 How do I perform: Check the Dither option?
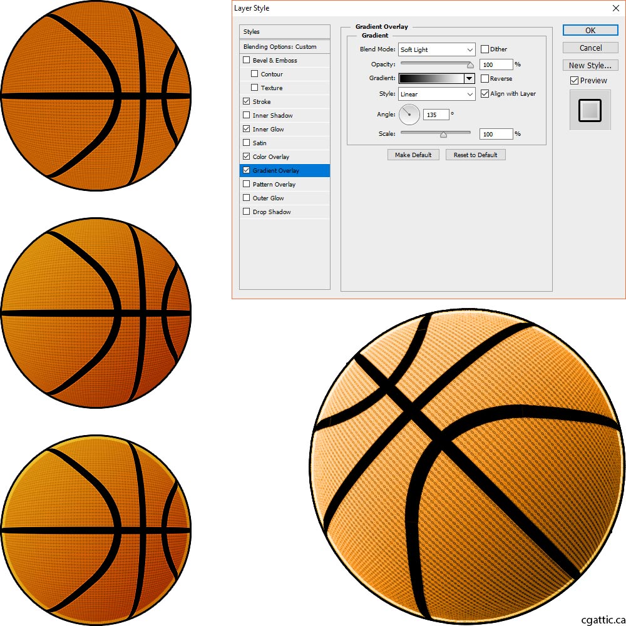pyautogui.click(x=485, y=49)
